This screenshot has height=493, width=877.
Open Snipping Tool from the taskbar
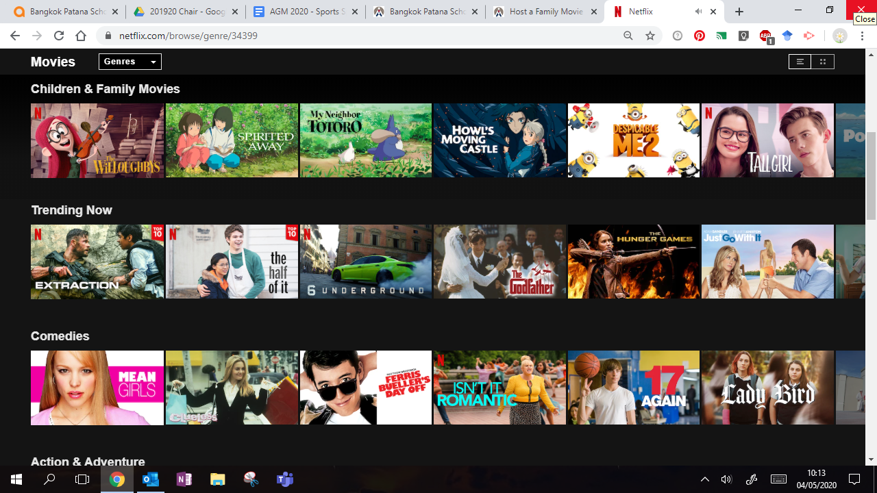[x=251, y=479]
